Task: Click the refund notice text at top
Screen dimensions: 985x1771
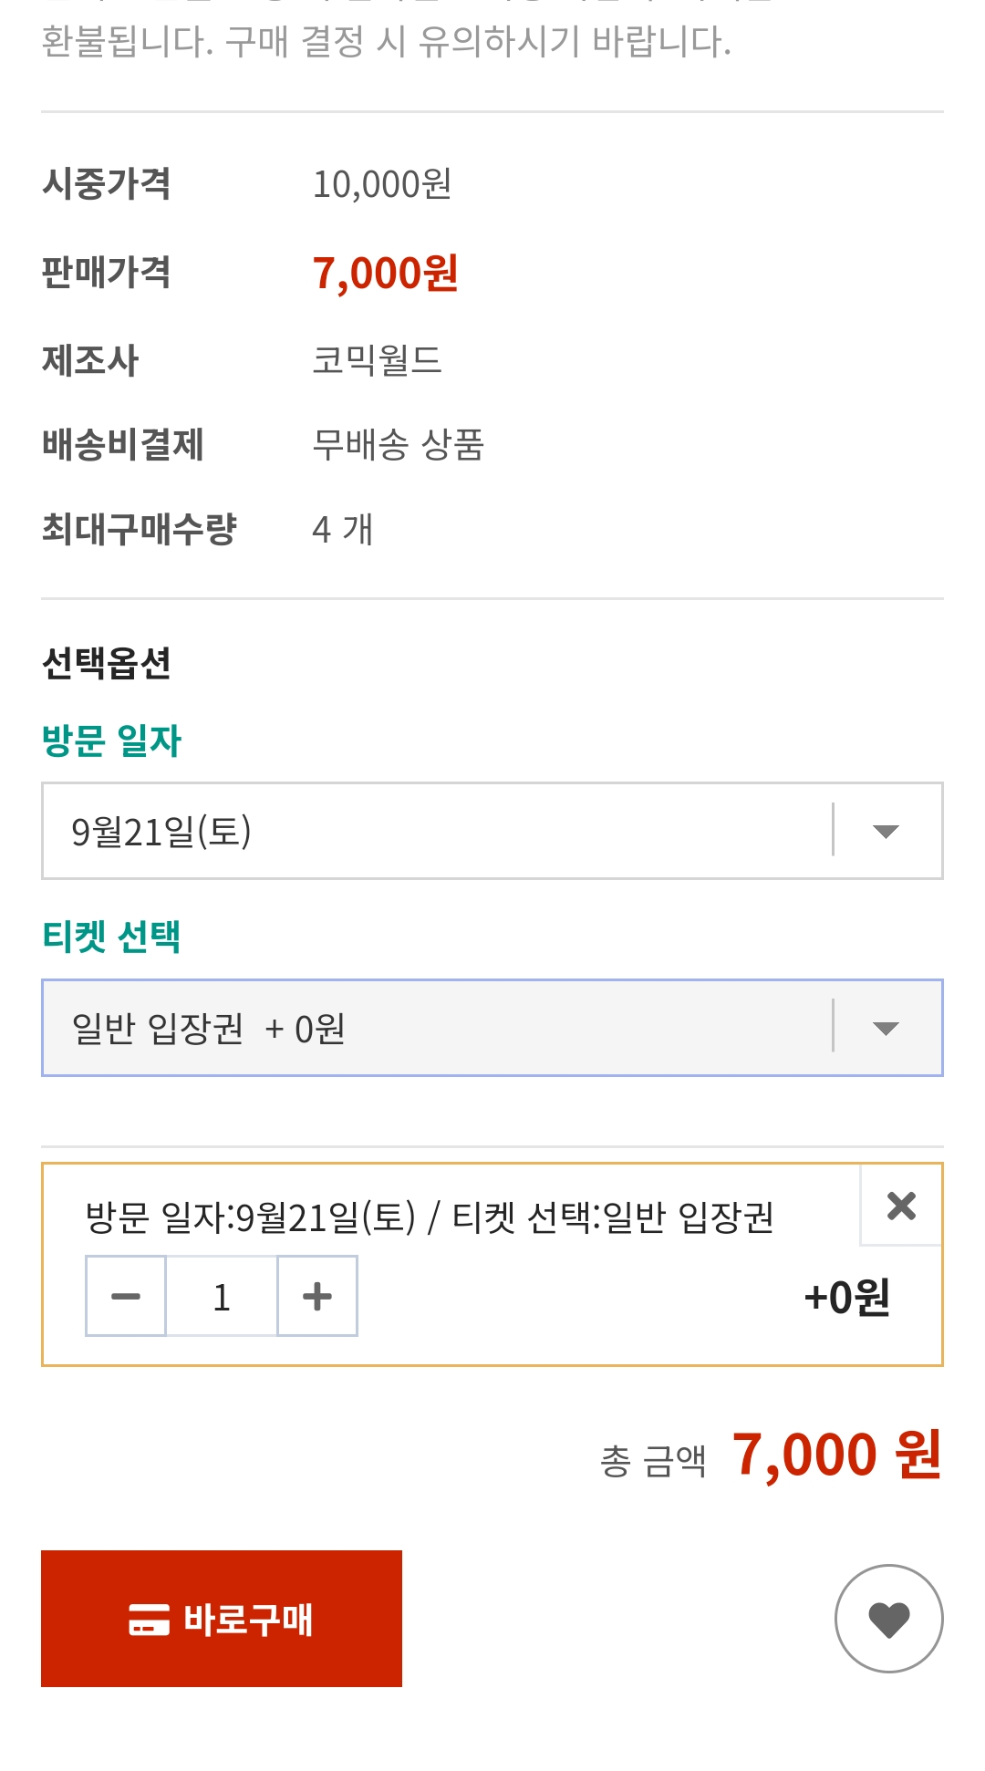Action: tap(386, 41)
